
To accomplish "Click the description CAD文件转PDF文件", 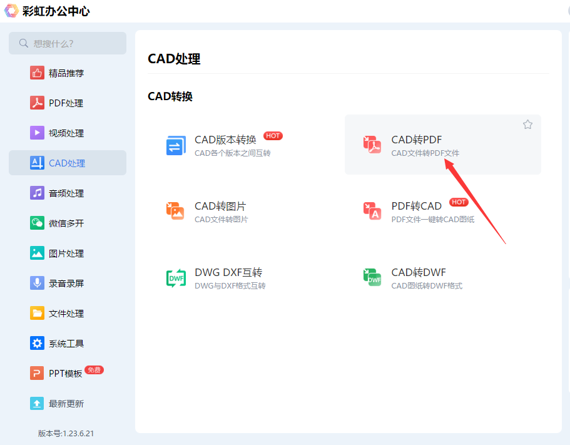I will [x=425, y=153].
